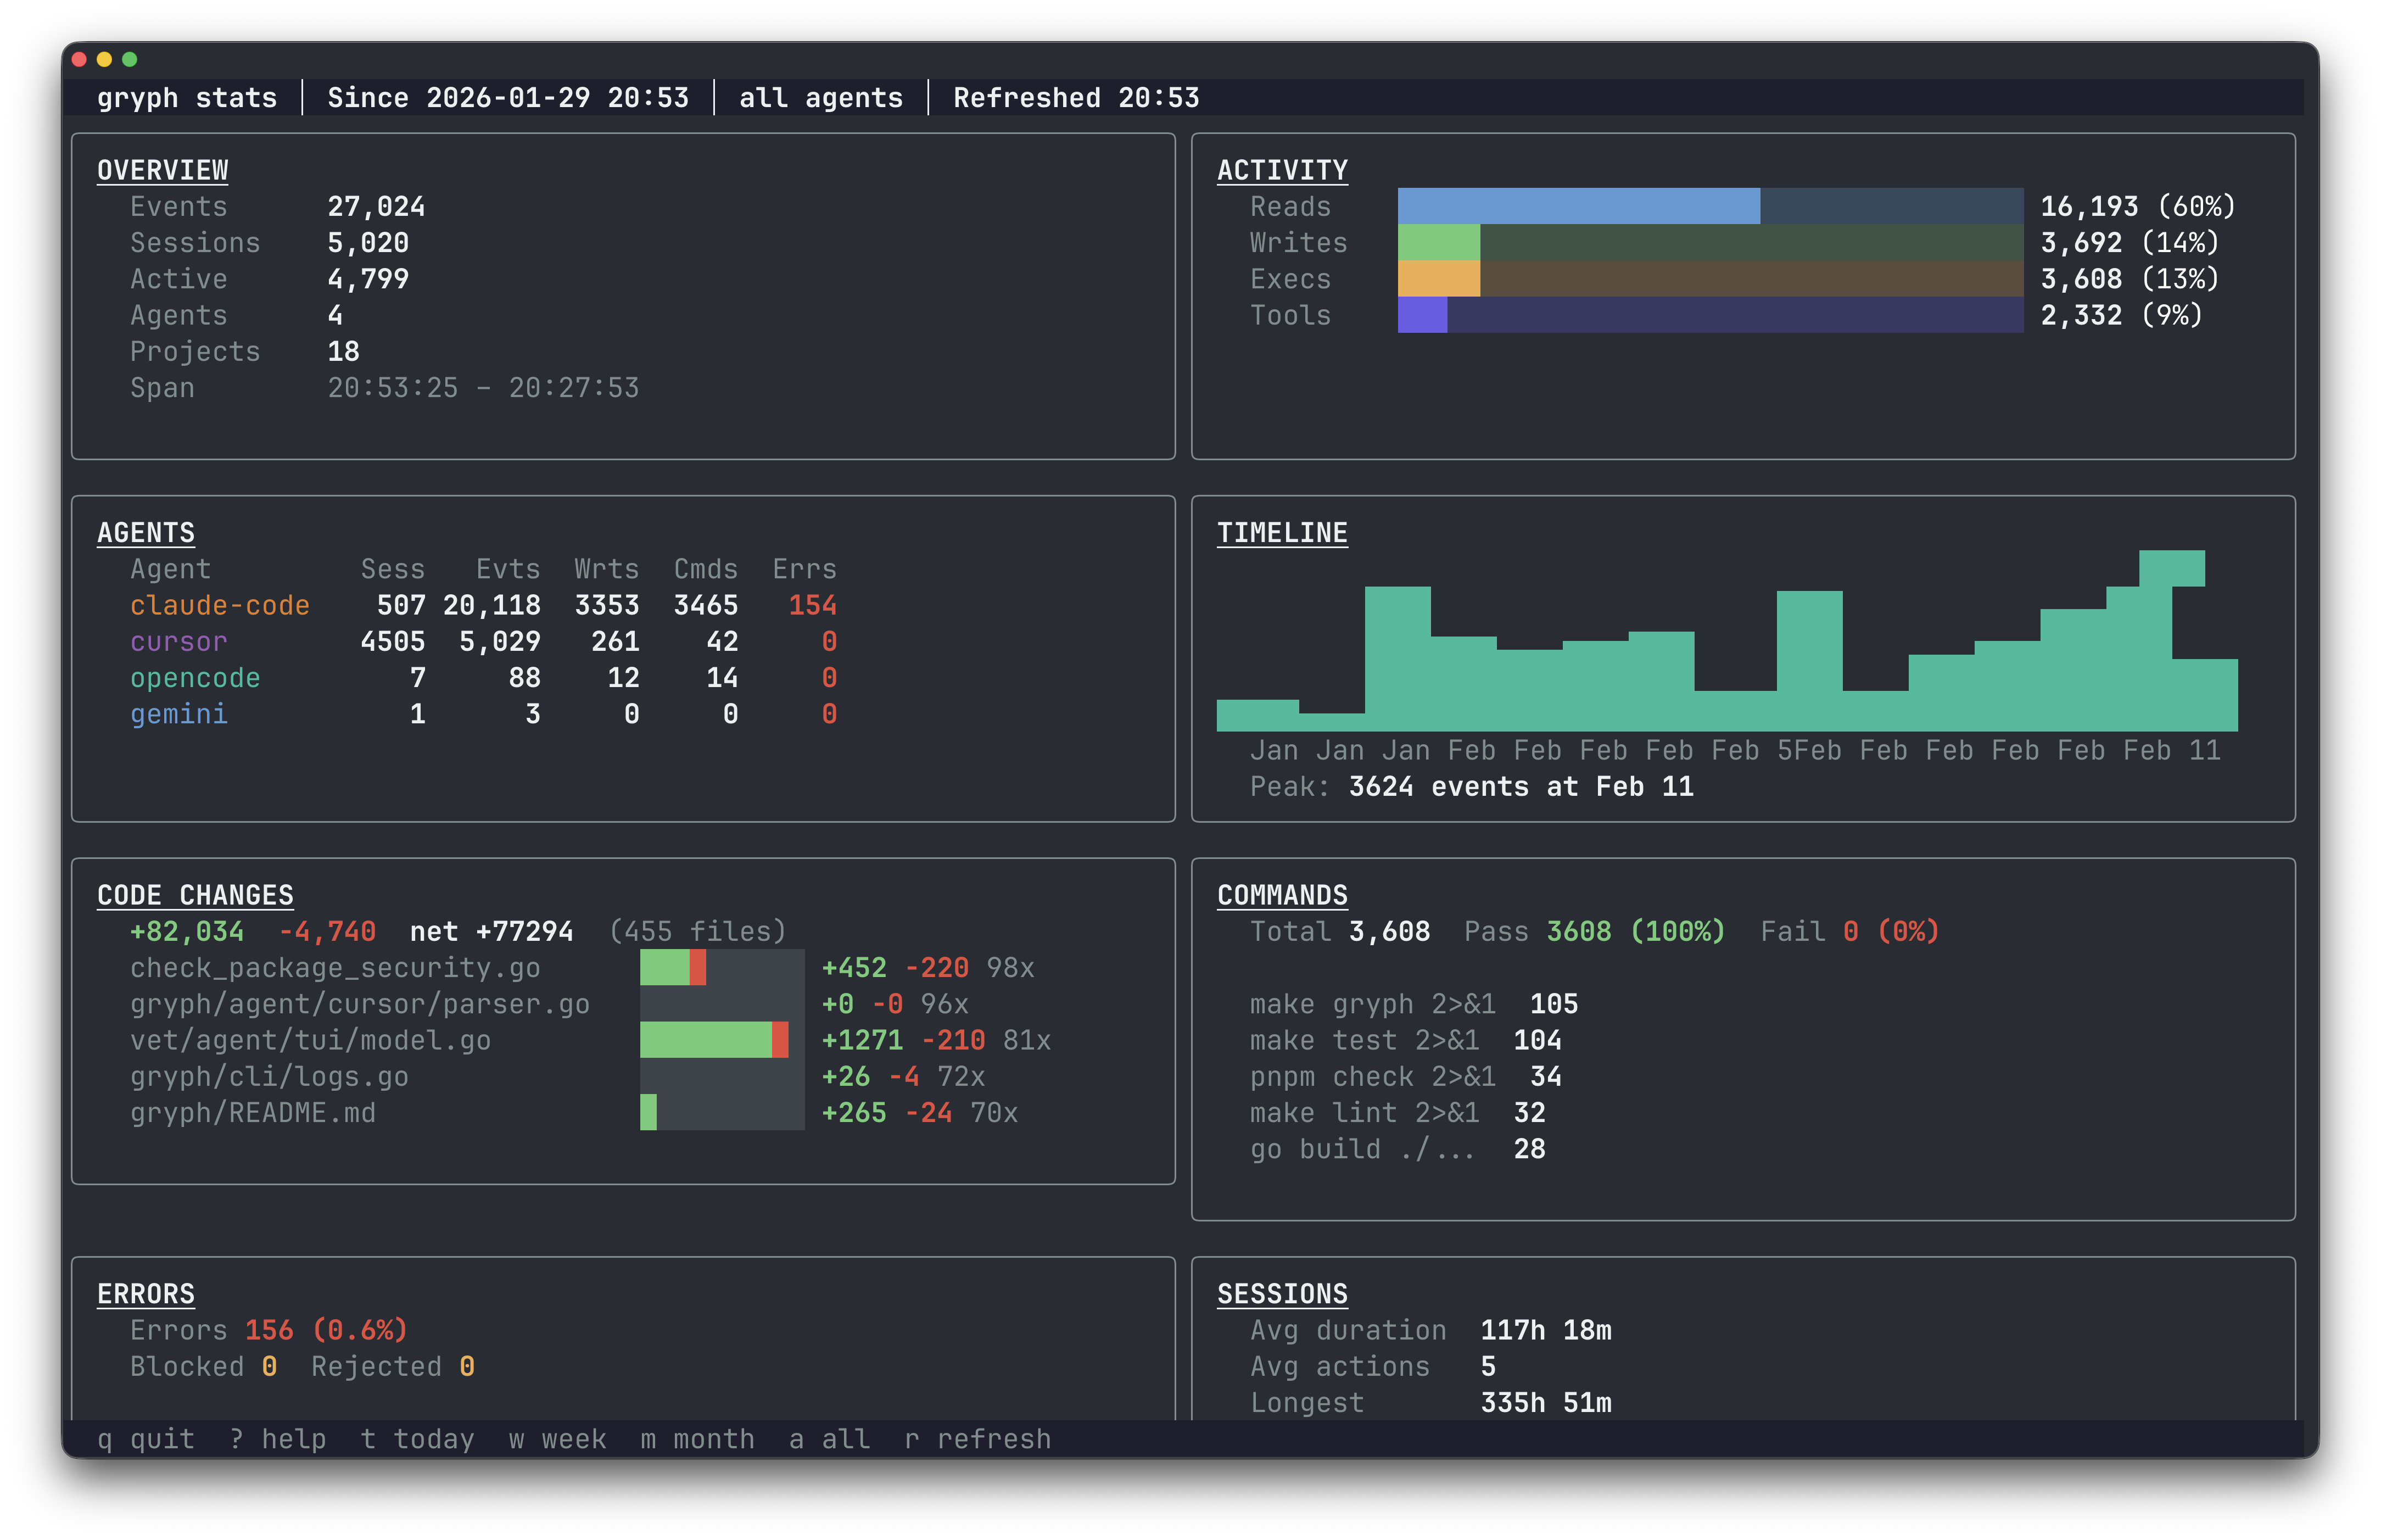Click the Peak: 3624 events label
Viewport: 2381px width, 1540px height.
pyautogui.click(x=1472, y=787)
